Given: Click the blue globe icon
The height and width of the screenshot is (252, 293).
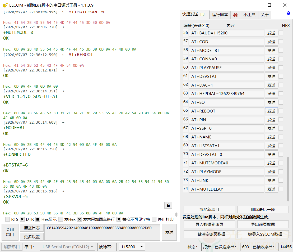Looking at the screenshot, I should (288, 13).
